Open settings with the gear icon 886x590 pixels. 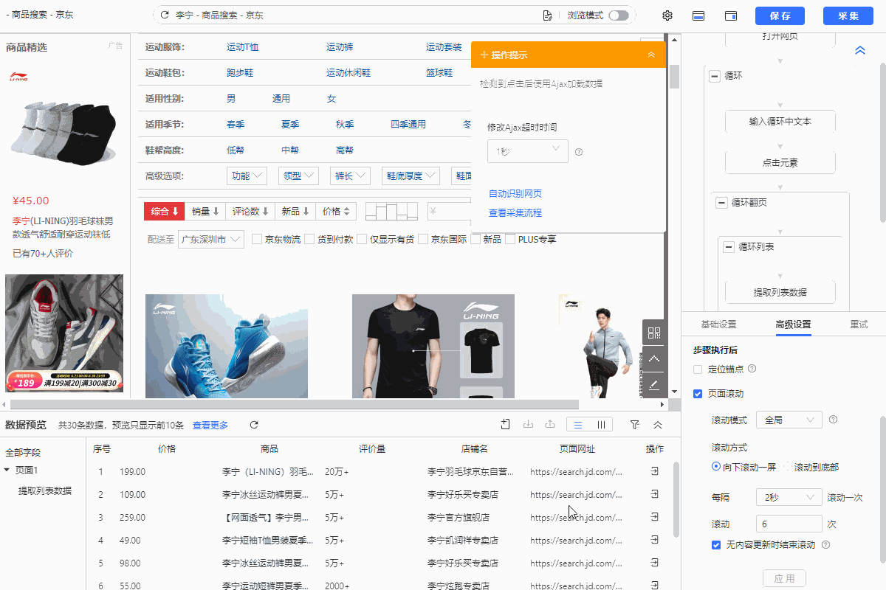tap(667, 15)
